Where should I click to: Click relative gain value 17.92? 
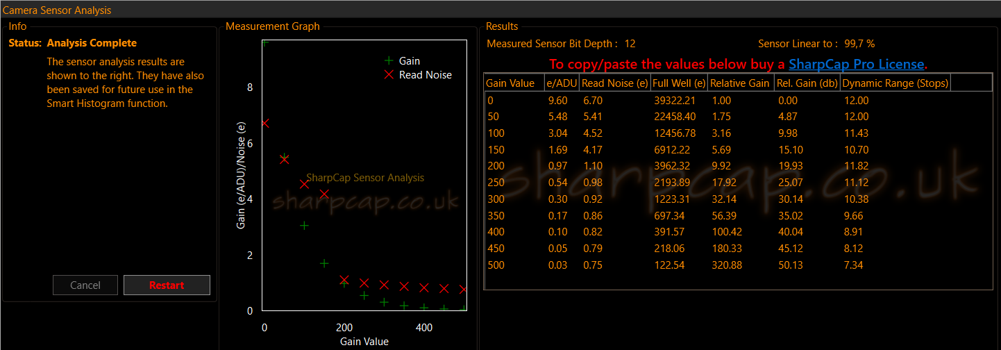(723, 183)
